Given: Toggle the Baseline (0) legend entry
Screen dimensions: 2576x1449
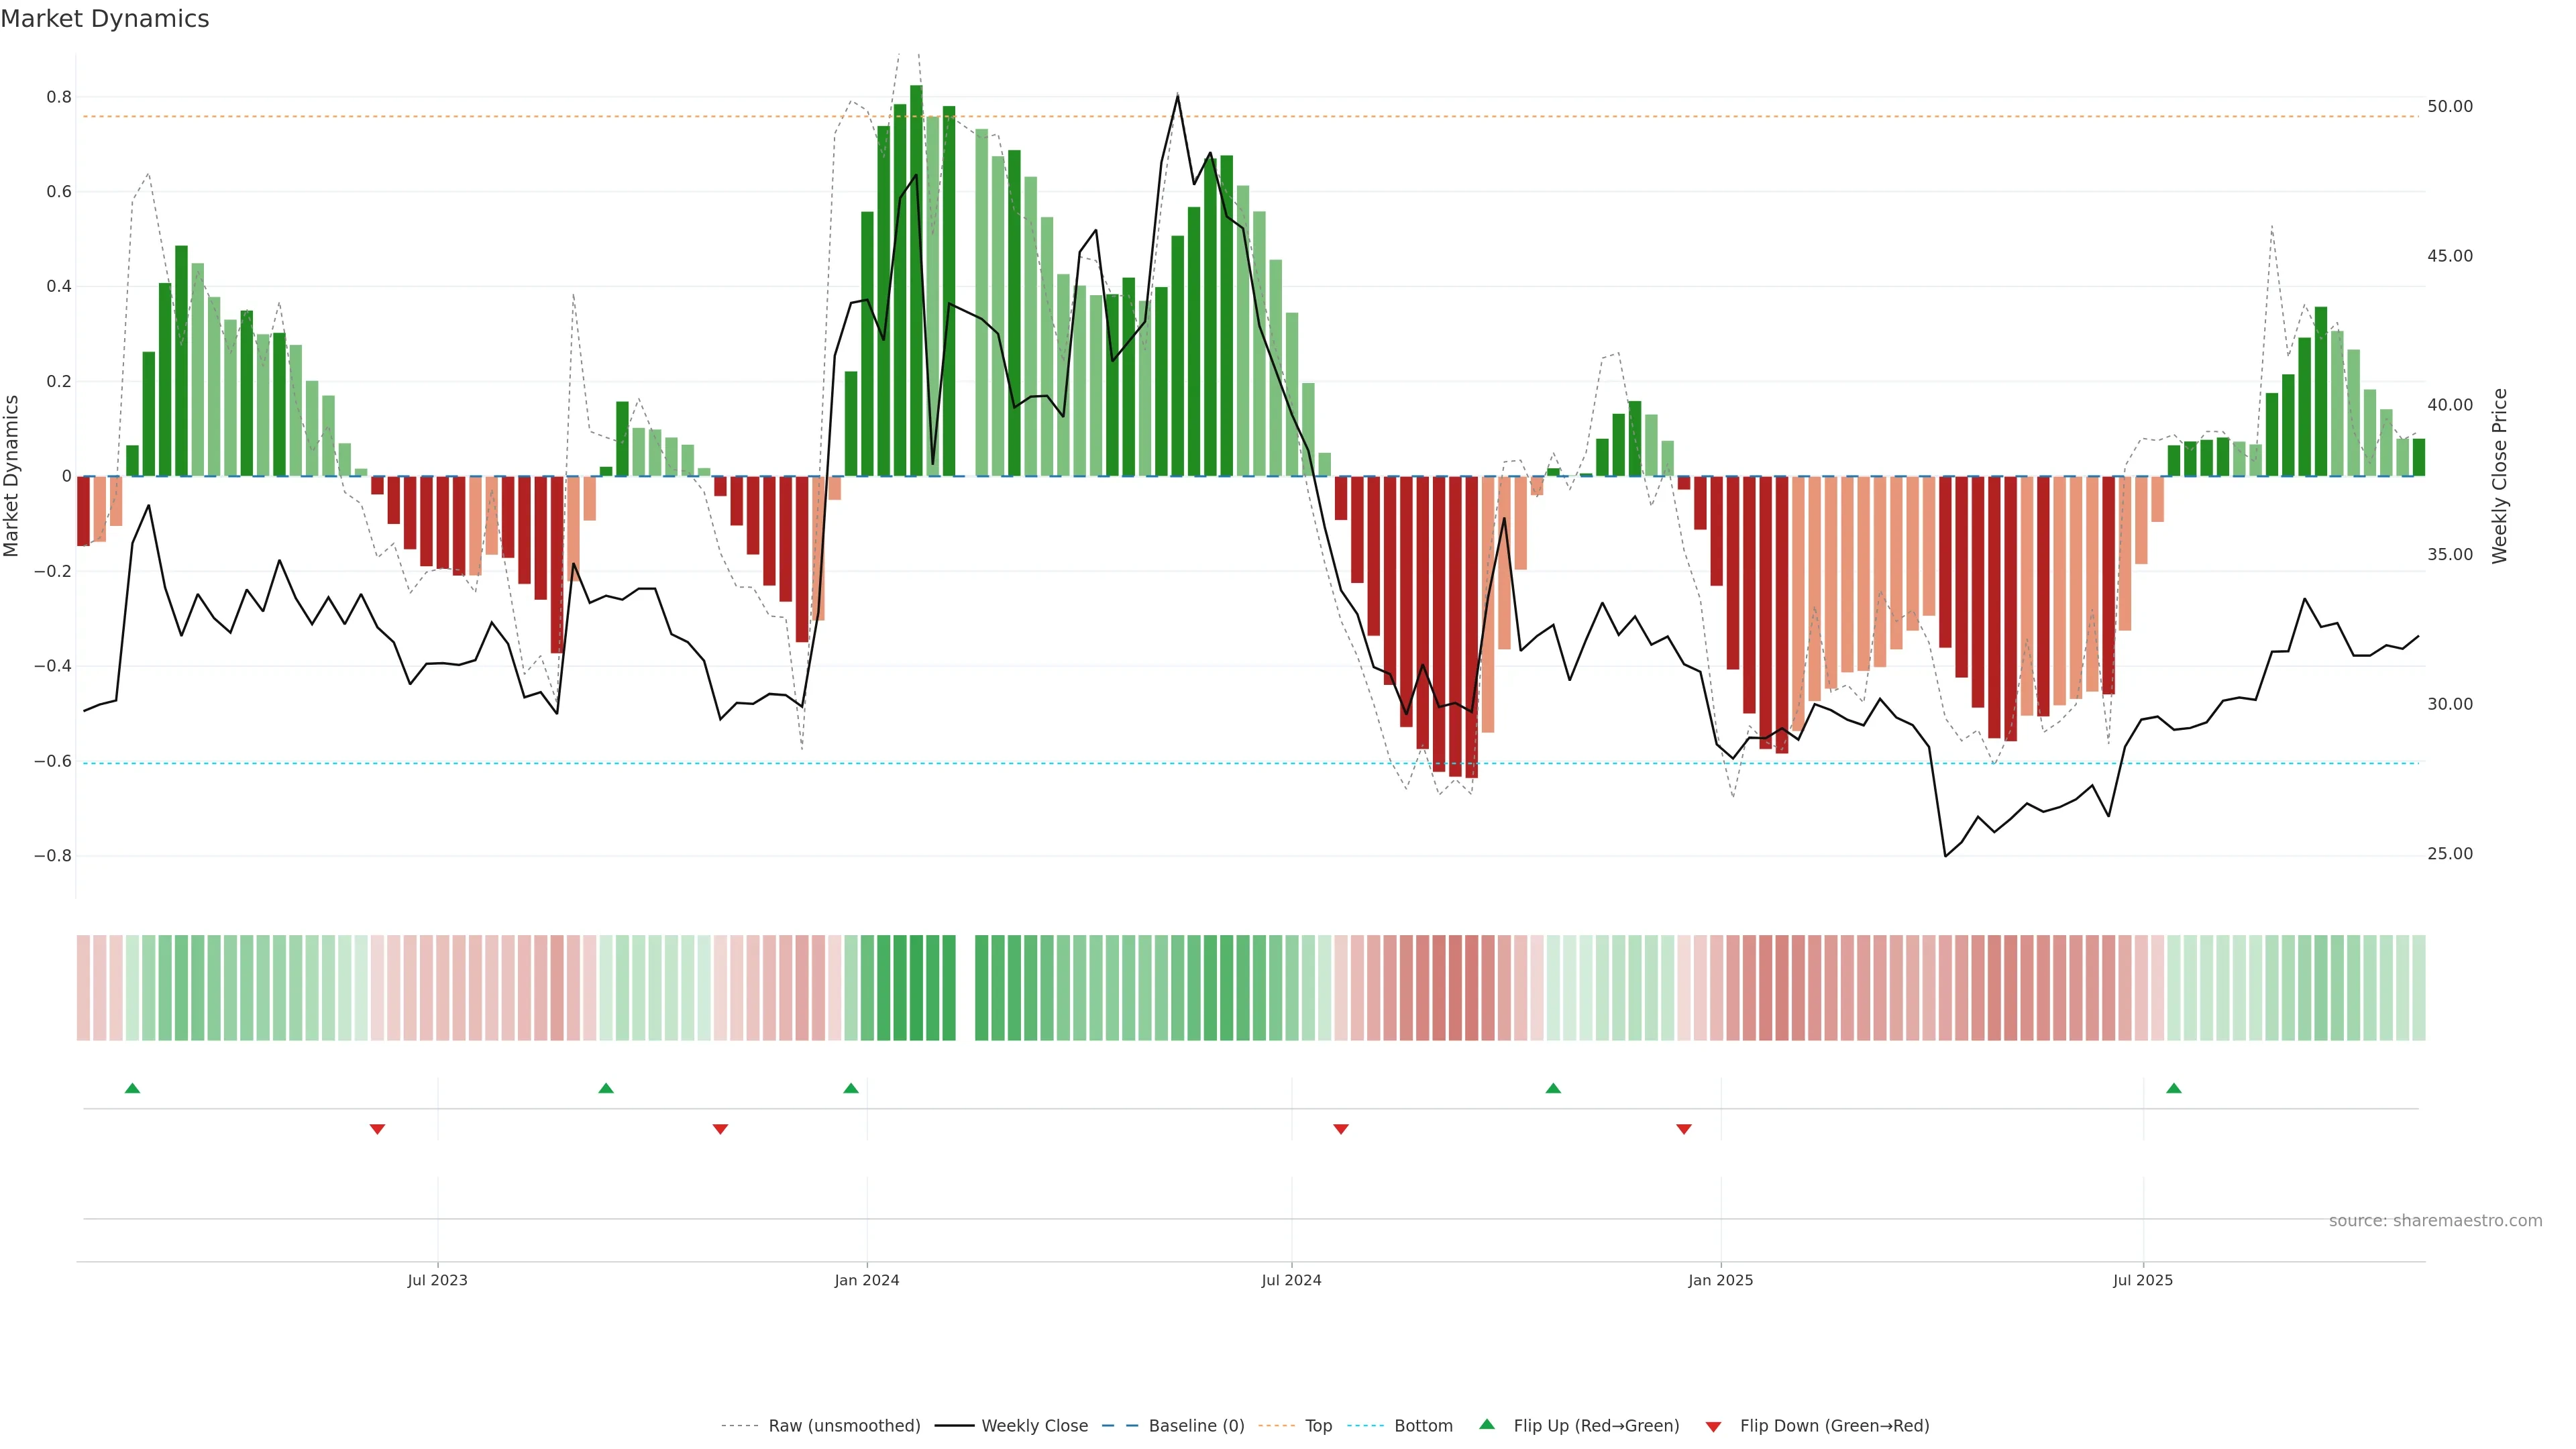Looking at the screenshot, I should (x=1196, y=1426).
